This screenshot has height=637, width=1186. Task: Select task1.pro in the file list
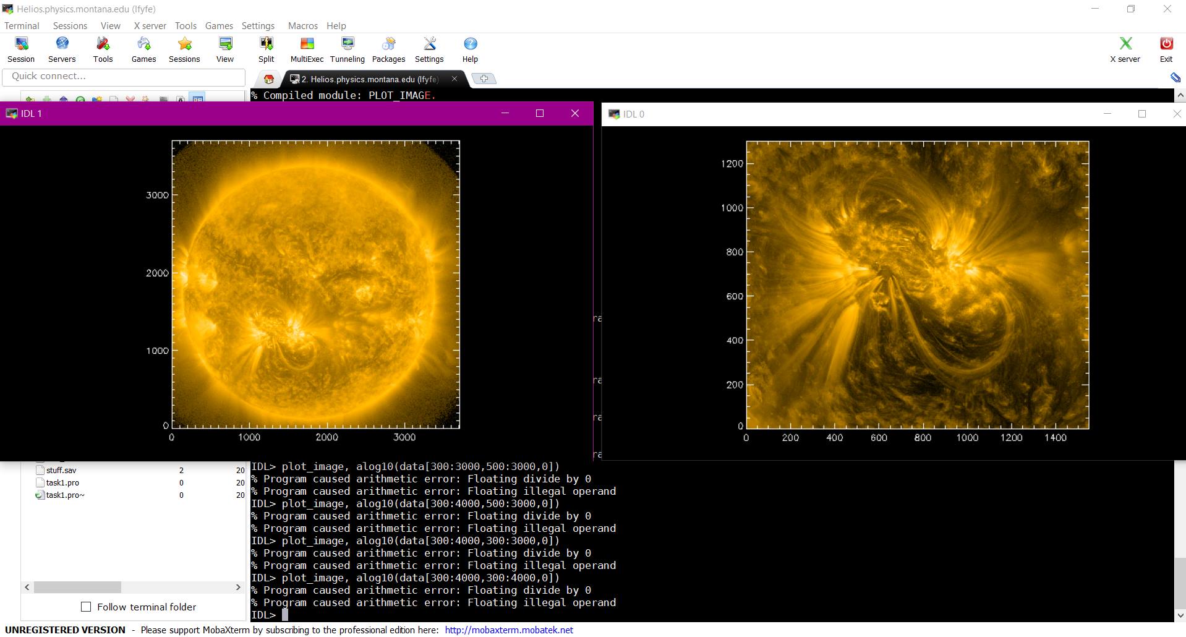62,482
